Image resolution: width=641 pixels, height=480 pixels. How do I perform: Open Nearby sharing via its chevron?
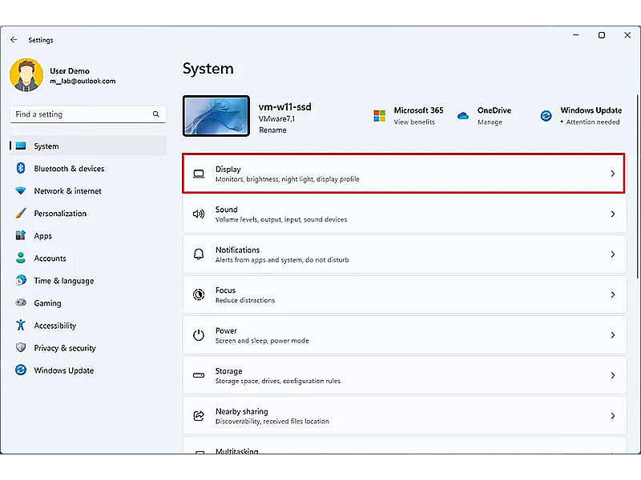[x=612, y=416]
